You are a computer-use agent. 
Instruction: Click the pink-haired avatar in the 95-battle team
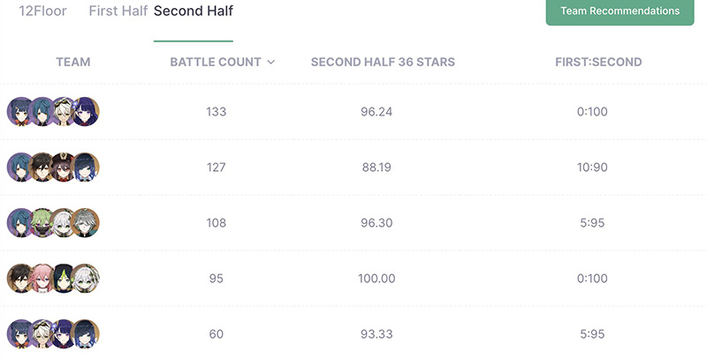(42, 279)
